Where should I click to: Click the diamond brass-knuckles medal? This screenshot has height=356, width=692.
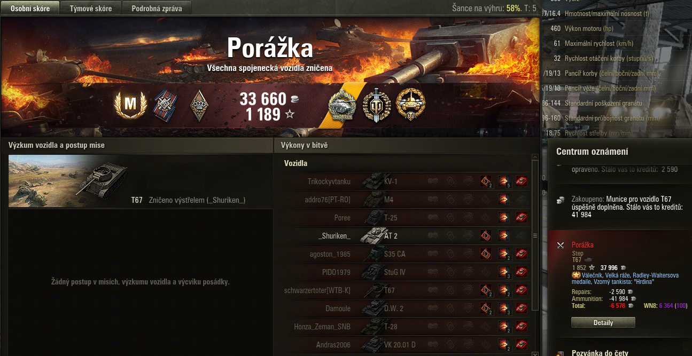click(198, 105)
